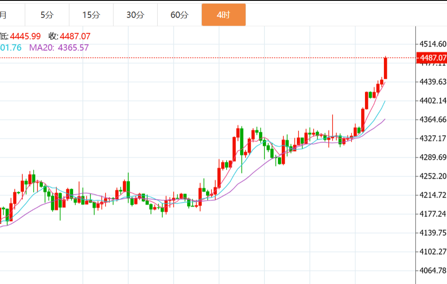Click the purple MA20: 4365.57 indicator label
This screenshot has height=284, width=447.
59,47
